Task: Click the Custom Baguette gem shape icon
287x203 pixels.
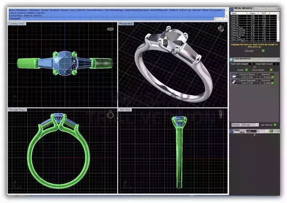Action: tap(234, 82)
